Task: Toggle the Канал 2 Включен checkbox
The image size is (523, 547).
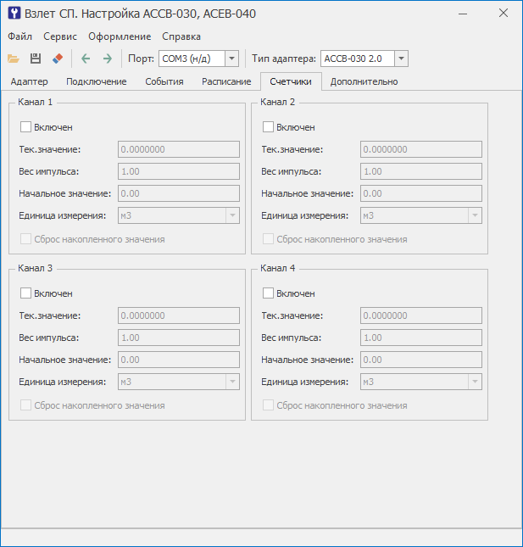Action: point(269,127)
